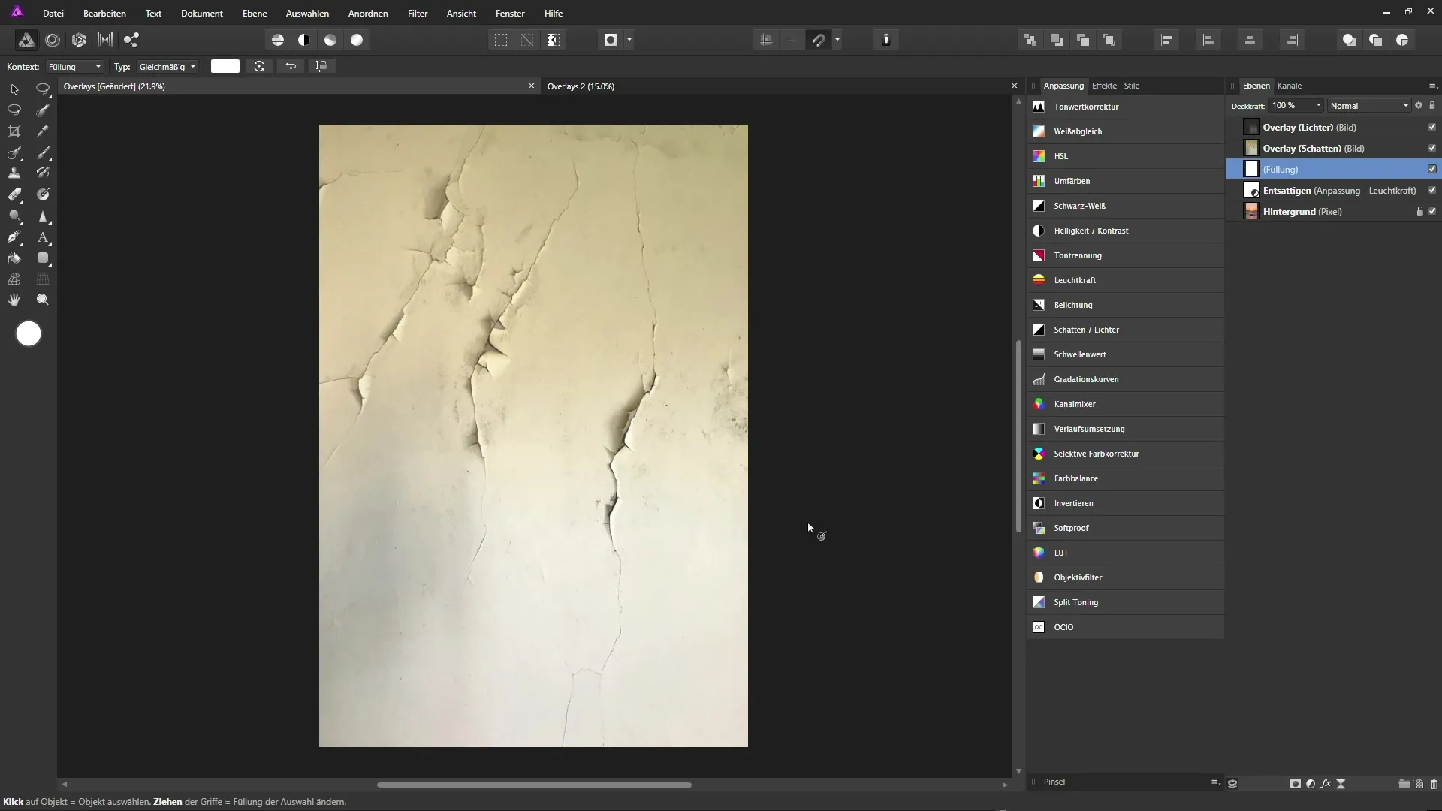
Task: Open the Filter menu
Action: tap(418, 14)
